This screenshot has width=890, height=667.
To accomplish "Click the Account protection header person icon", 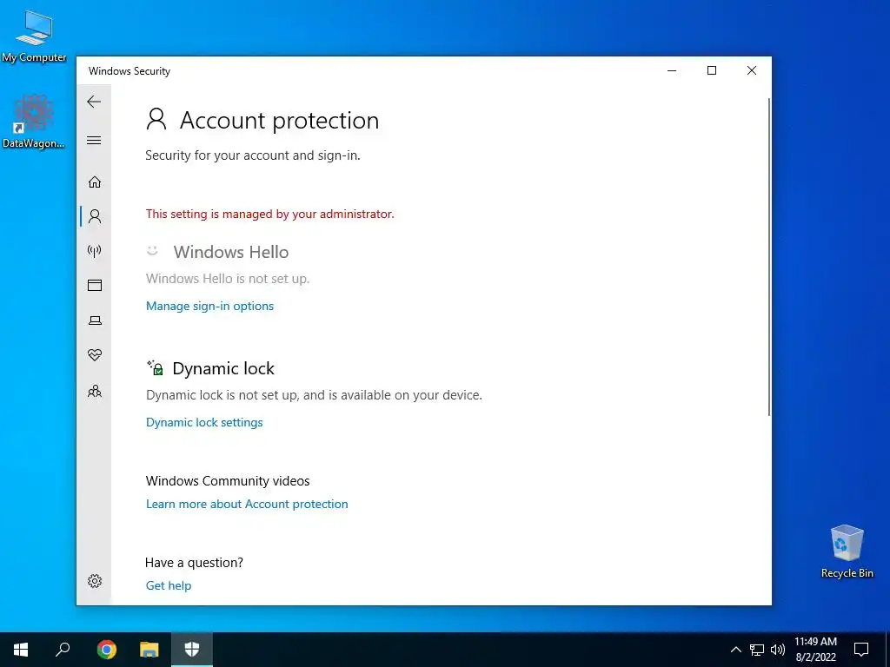I will 156,119.
